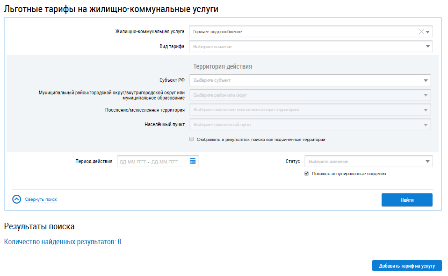Click the collapse search circle arrow icon
The image size is (448, 276).
coord(17,199)
